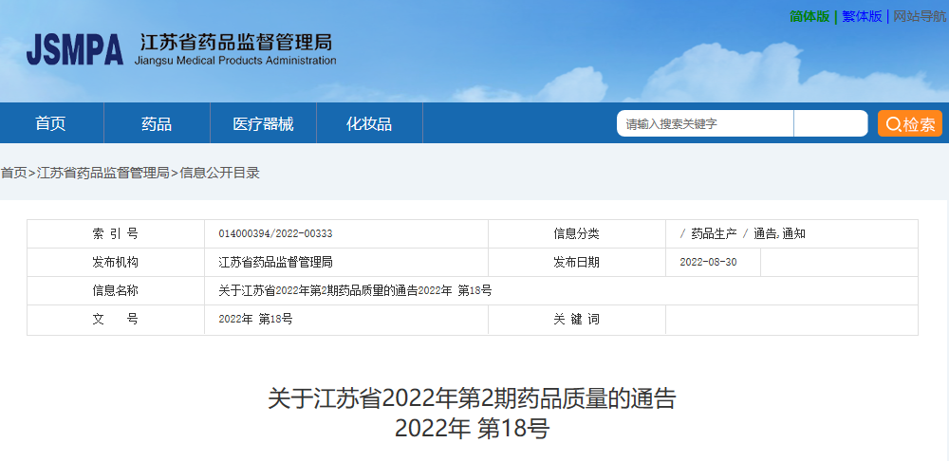
Task: Click the 江苏省药品监督管理局 value in 发布机构 row
Action: [x=275, y=263]
